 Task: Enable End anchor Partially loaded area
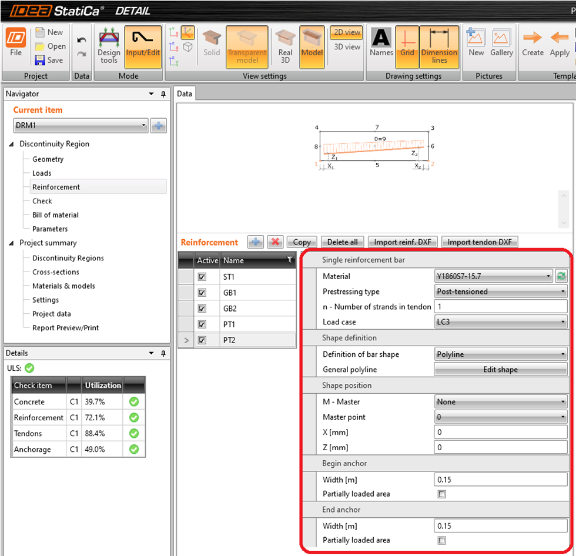coord(442,540)
